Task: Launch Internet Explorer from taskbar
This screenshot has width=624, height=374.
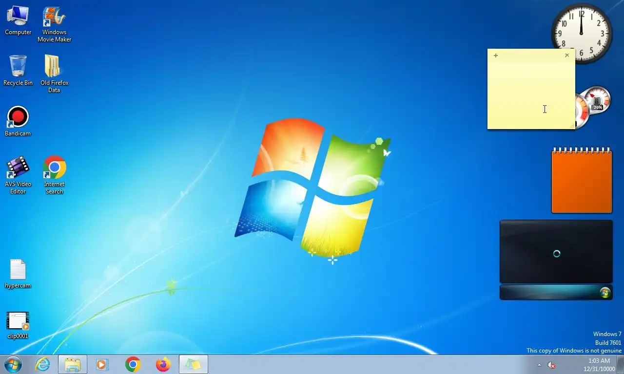Action: [x=42, y=364]
